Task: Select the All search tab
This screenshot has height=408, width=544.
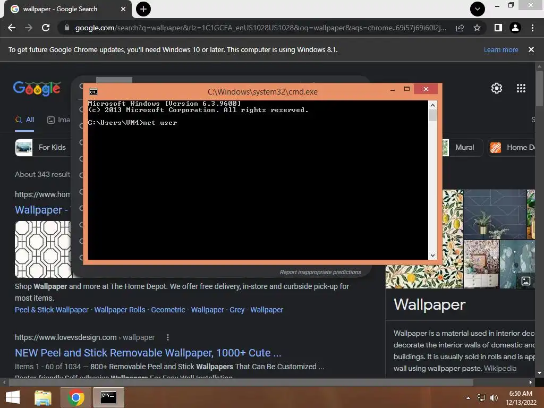Action: (x=24, y=120)
